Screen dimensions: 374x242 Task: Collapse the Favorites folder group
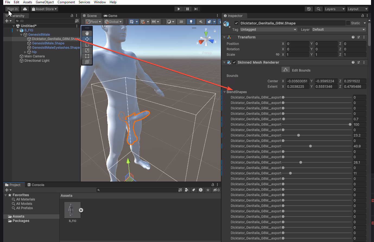(x=6, y=195)
